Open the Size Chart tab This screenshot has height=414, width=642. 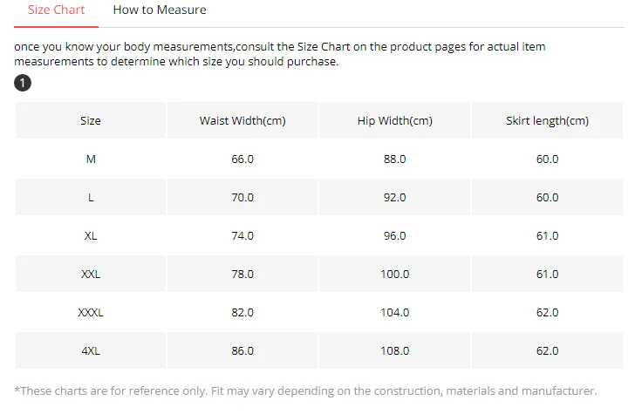point(56,10)
